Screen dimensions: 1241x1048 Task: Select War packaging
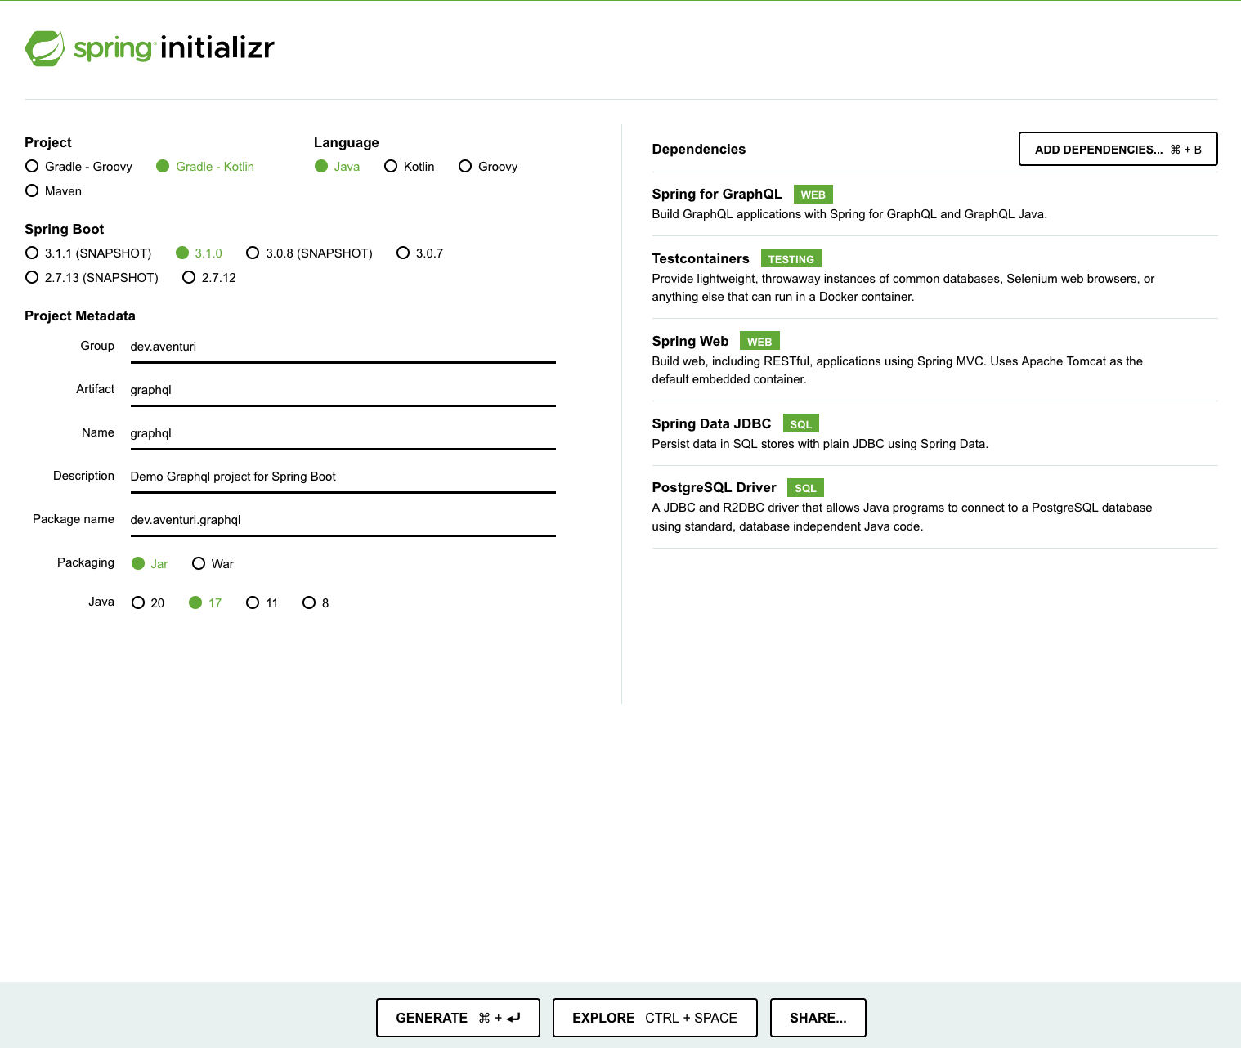coord(213,563)
